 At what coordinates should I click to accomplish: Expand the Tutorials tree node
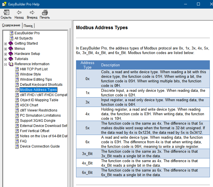tap(5, 59)
